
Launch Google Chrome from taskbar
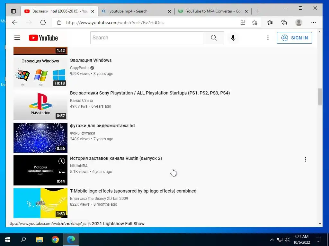(55, 240)
